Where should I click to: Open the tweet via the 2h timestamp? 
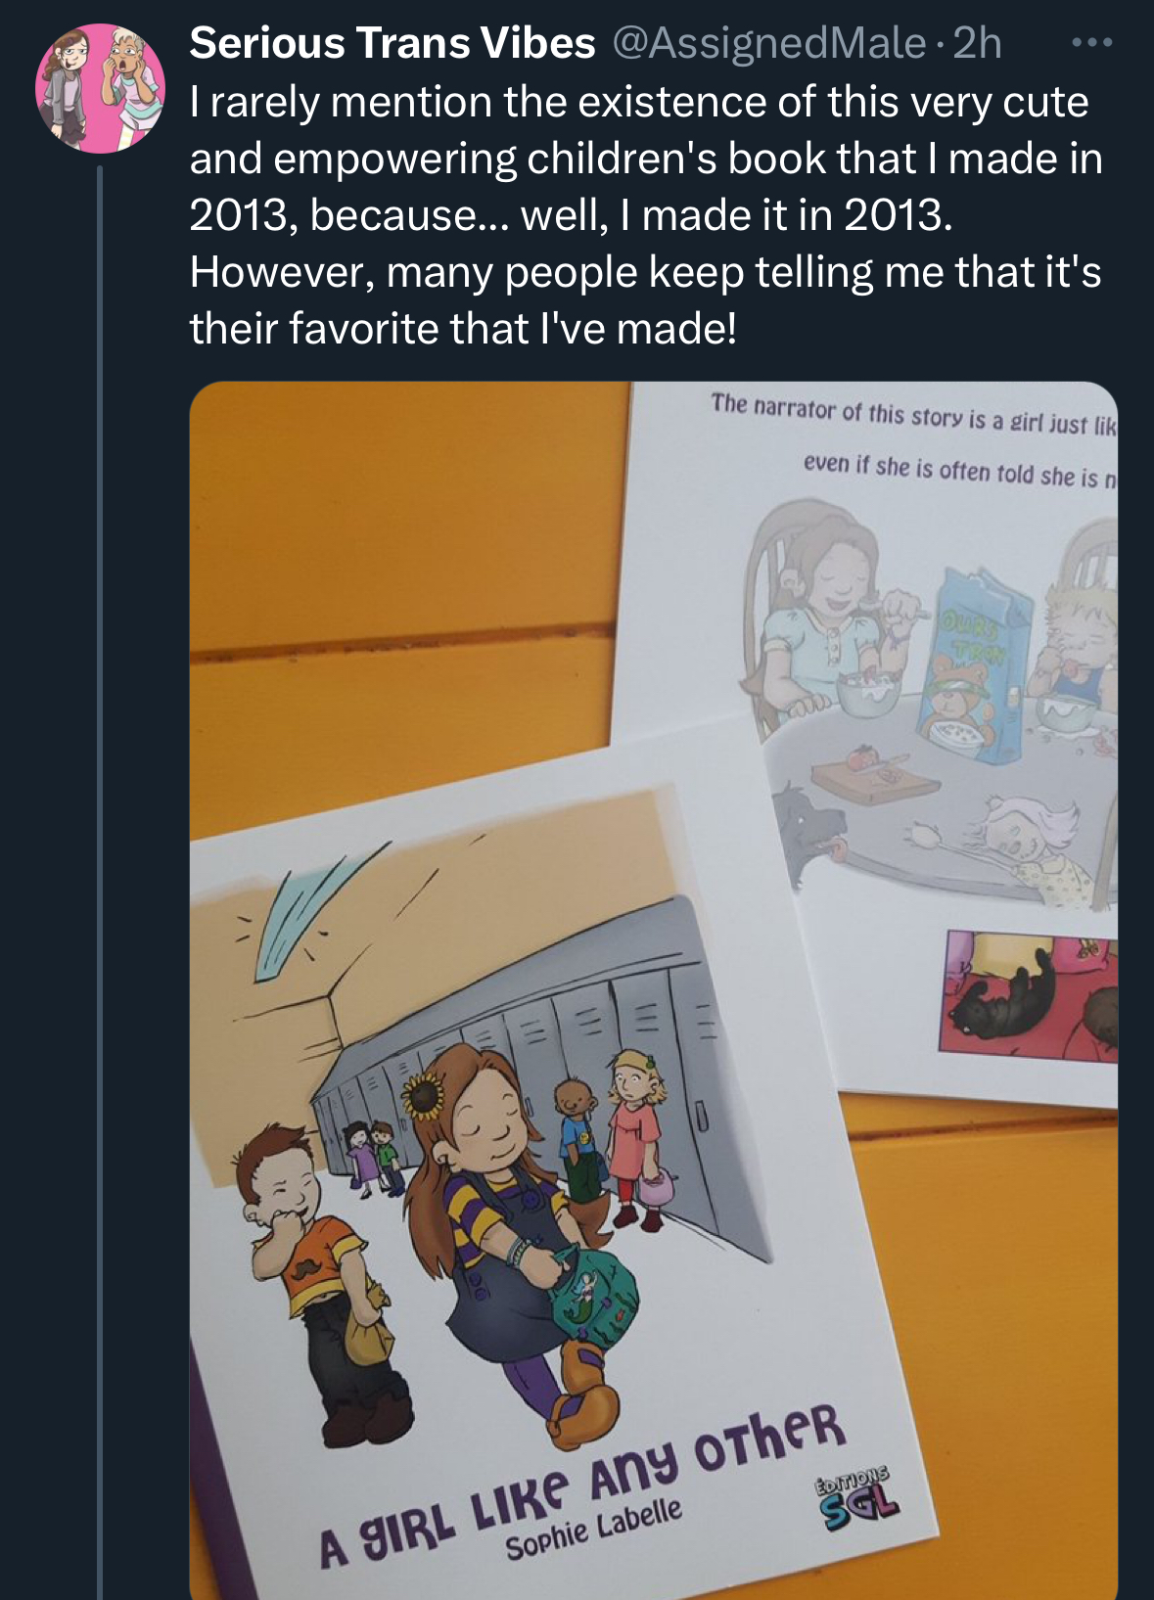pyautogui.click(x=977, y=43)
